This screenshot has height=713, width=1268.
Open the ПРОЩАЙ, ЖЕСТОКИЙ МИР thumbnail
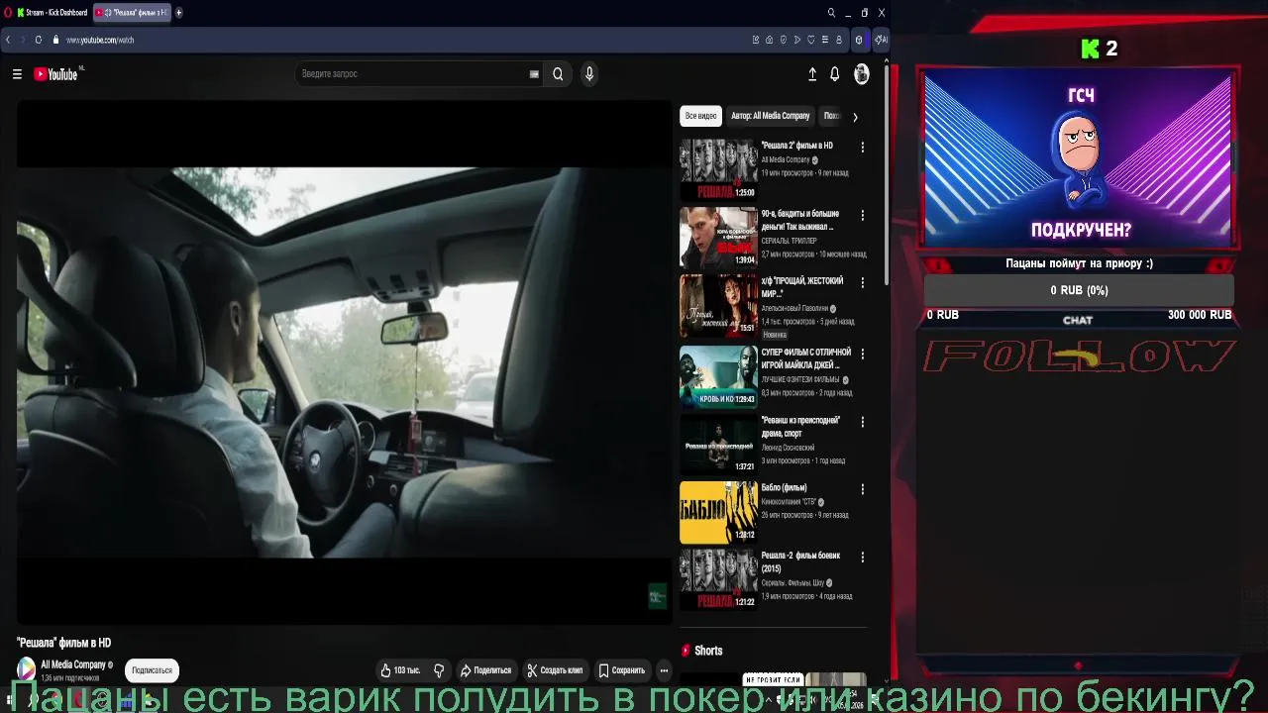tap(718, 305)
